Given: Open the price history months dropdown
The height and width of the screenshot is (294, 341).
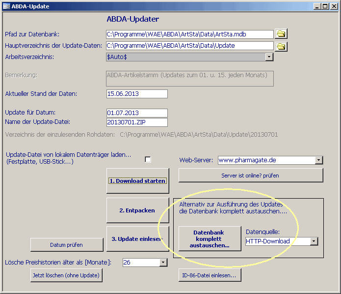Looking at the screenshot, I should pyautogui.click(x=163, y=263).
